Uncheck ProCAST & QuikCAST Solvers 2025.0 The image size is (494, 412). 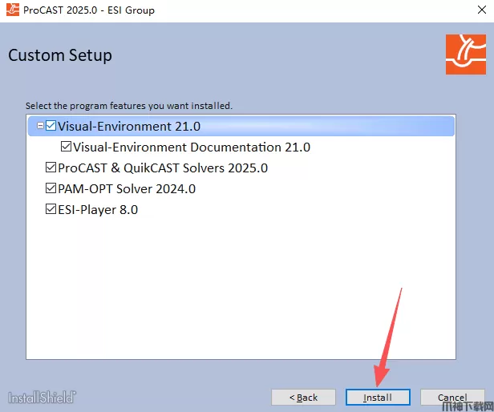click(x=51, y=168)
